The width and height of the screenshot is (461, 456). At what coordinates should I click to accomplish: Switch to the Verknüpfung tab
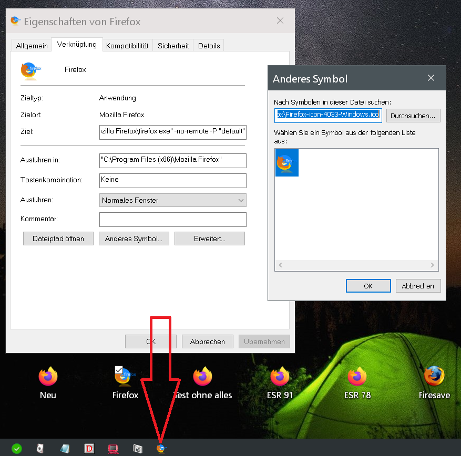coord(77,44)
